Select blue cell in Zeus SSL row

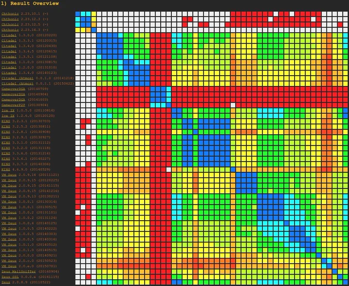click(x=340, y=277)
